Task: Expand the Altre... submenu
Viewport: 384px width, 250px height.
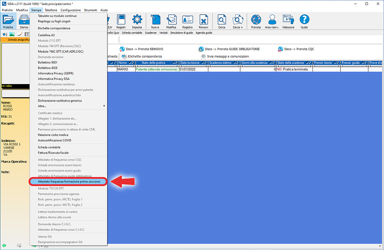Action: (x=68, y=106)
